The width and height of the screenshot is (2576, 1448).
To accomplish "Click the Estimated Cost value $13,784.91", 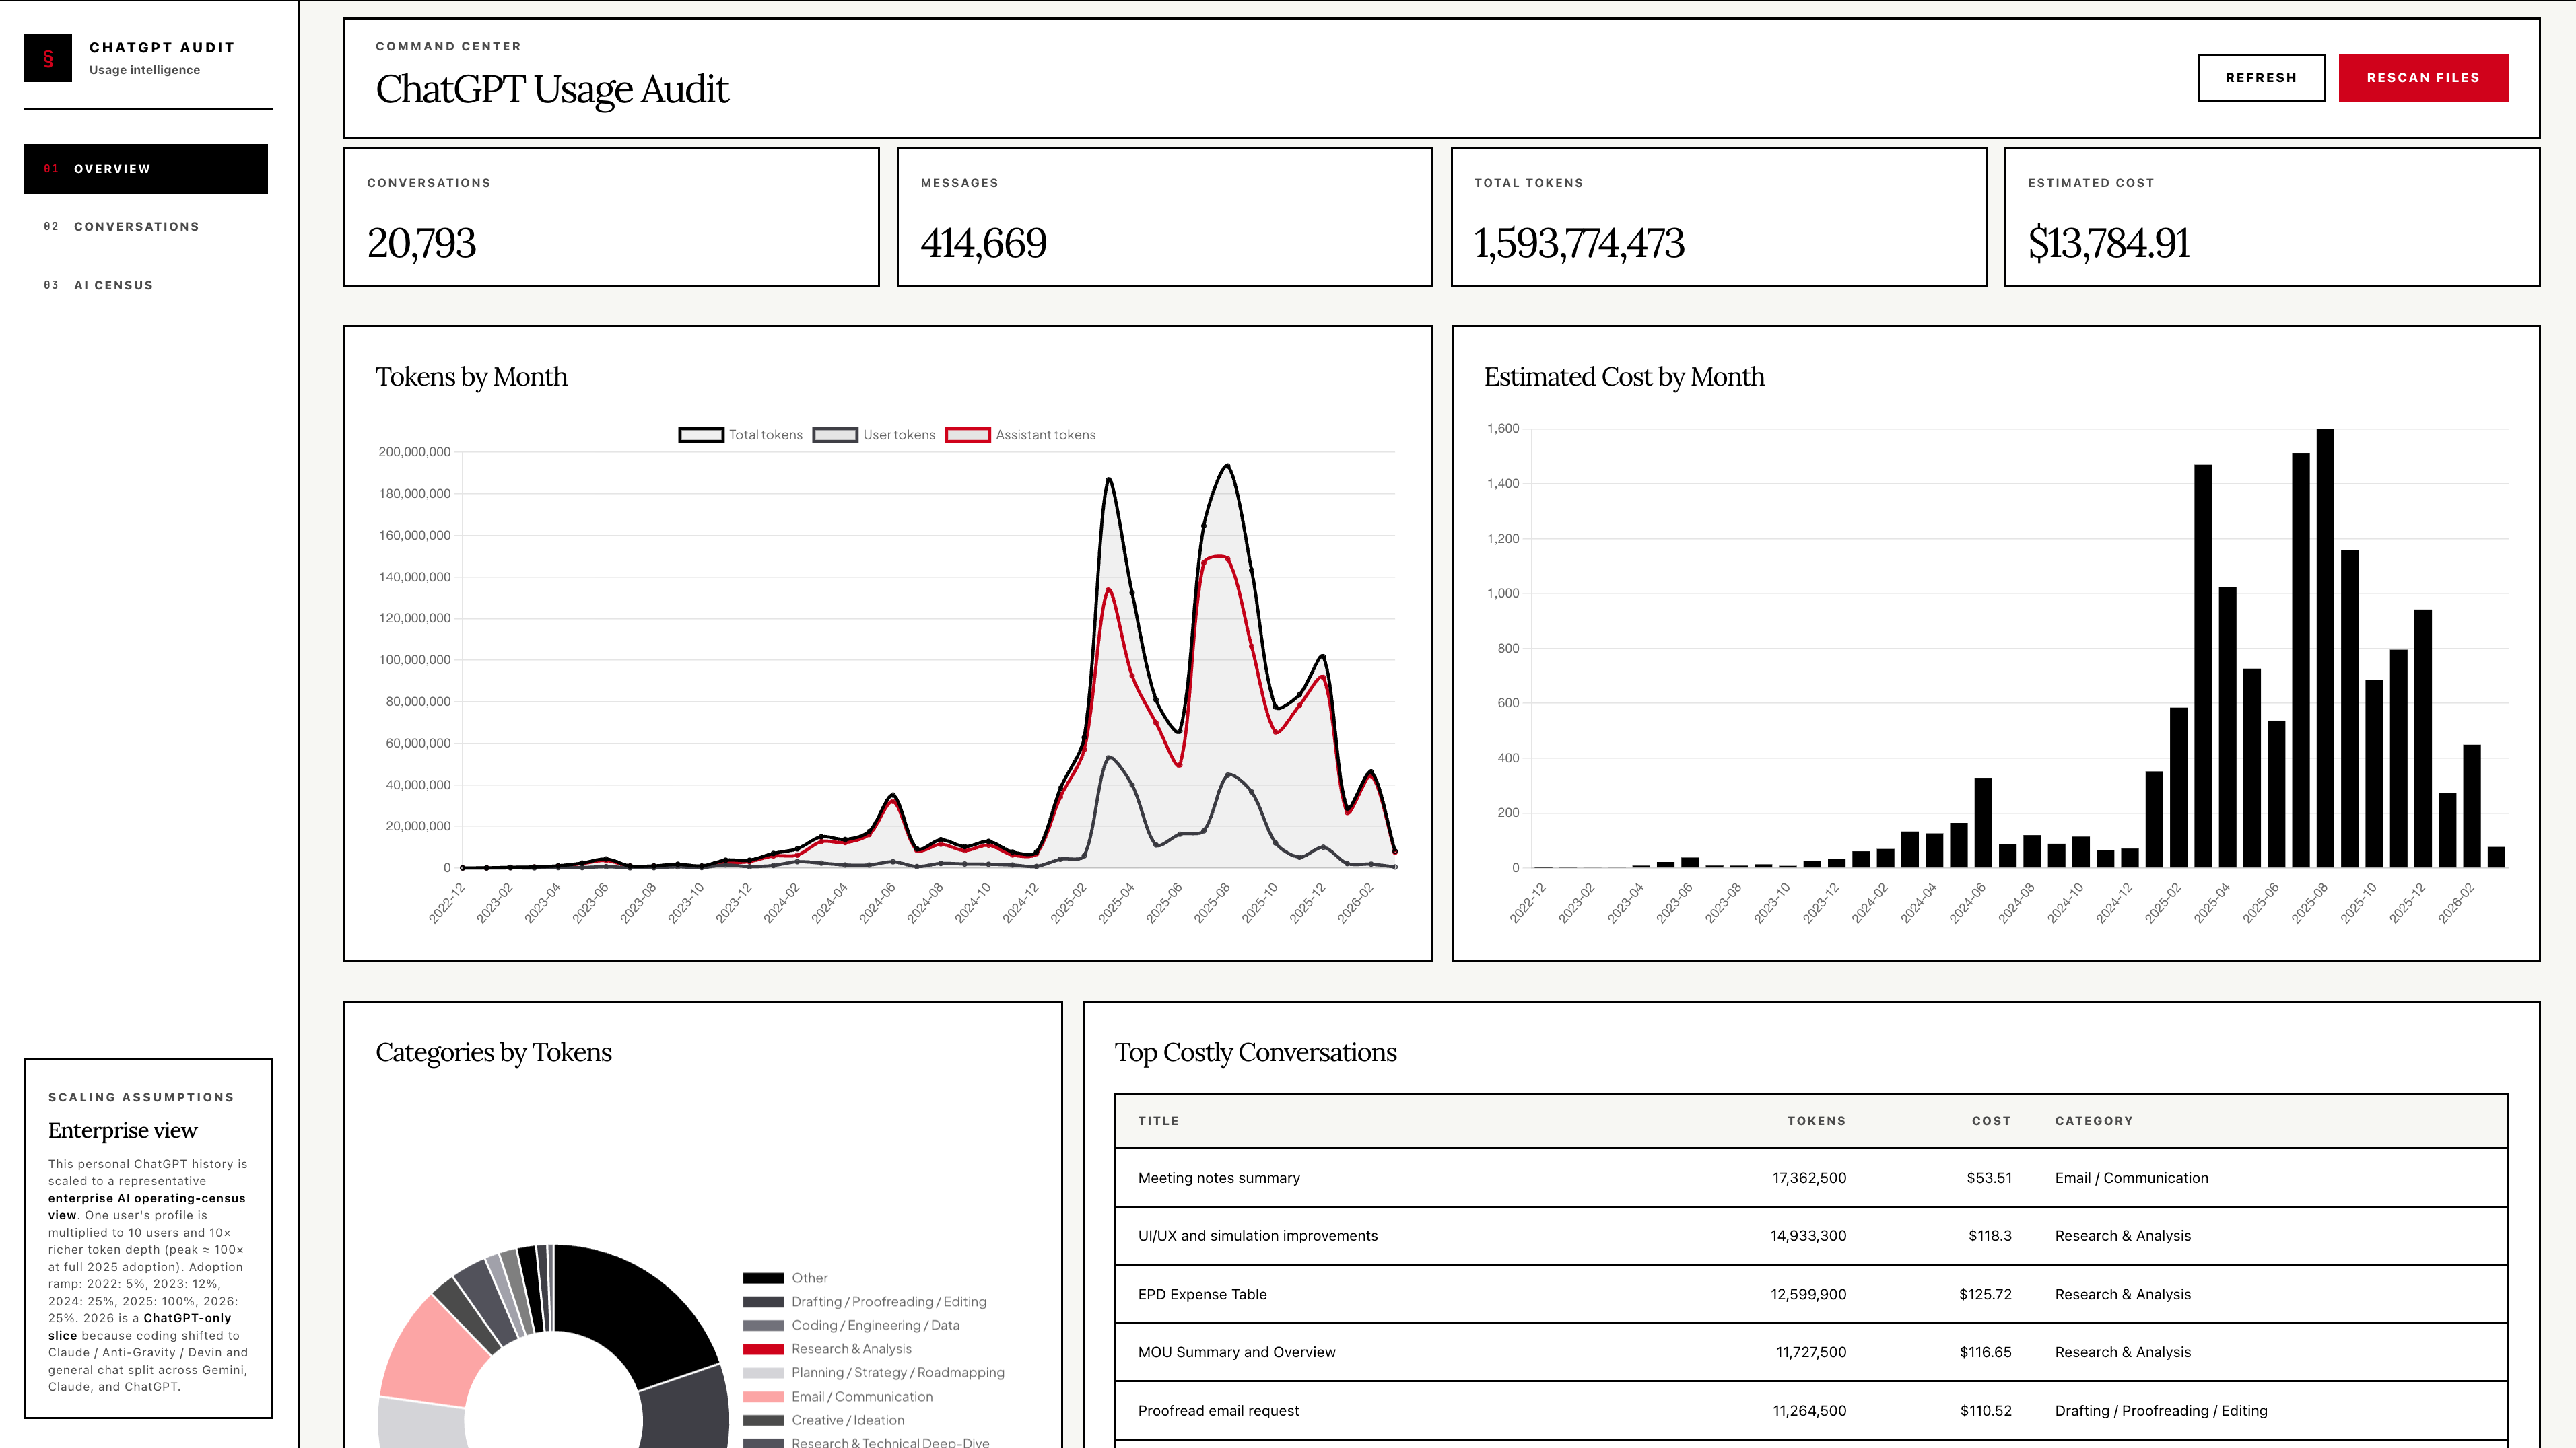I will tap(2109, 243).
